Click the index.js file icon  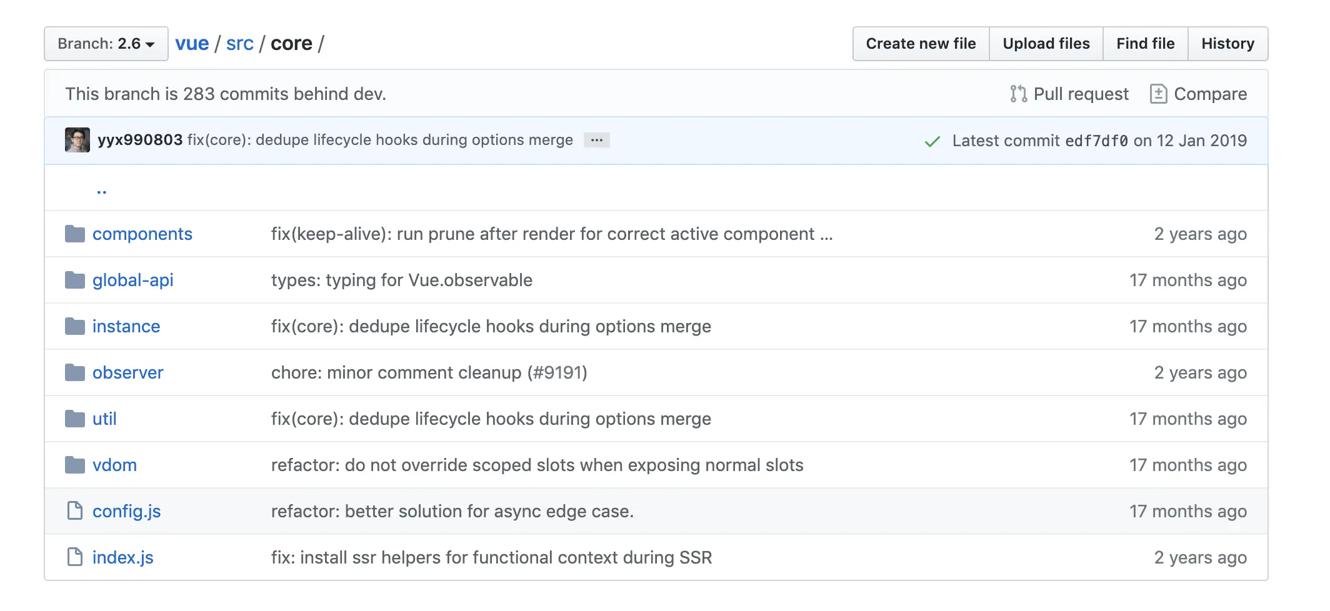tap(75, 557)
